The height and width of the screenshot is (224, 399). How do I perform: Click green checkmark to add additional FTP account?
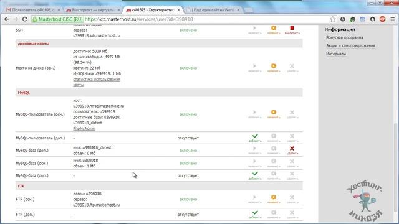(255, 212)
